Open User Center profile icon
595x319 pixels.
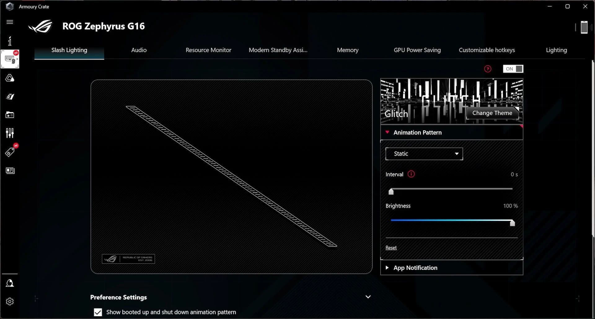tap(10, 283)
